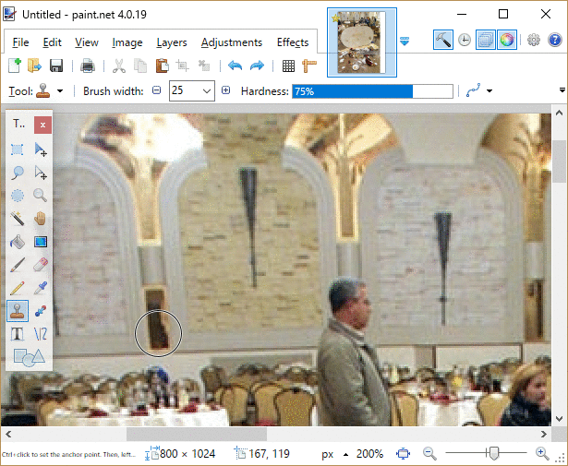
Task: Select the Recolor tool
Action: tap(41, 311)
